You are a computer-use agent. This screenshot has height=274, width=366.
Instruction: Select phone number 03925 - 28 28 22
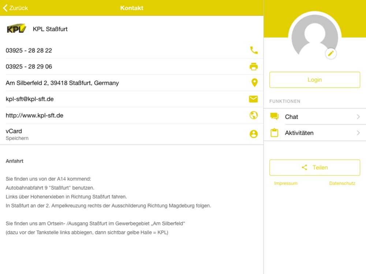tap(29, 50)
